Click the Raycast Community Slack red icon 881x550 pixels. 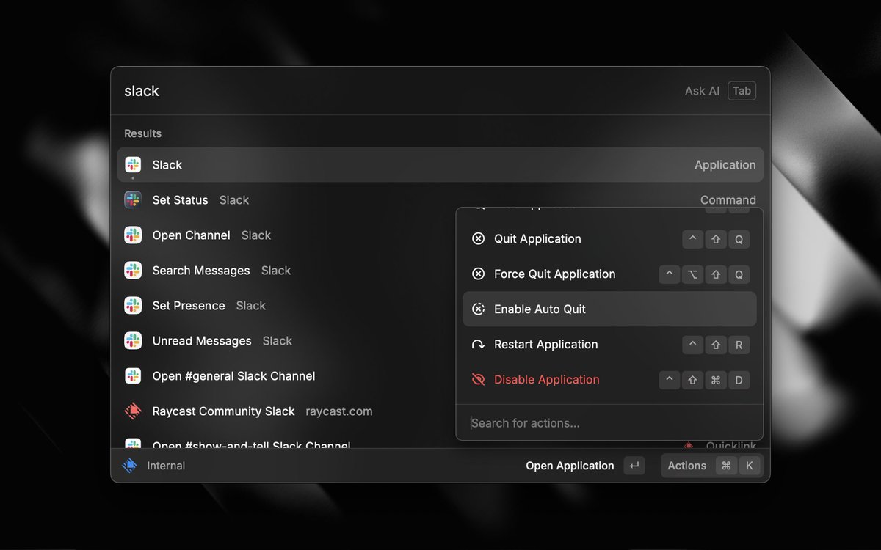click(x=133, y=411)
